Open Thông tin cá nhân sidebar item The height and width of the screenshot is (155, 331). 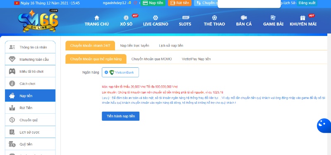(x=30, y=47)
